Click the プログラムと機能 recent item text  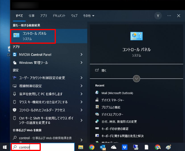111,107
